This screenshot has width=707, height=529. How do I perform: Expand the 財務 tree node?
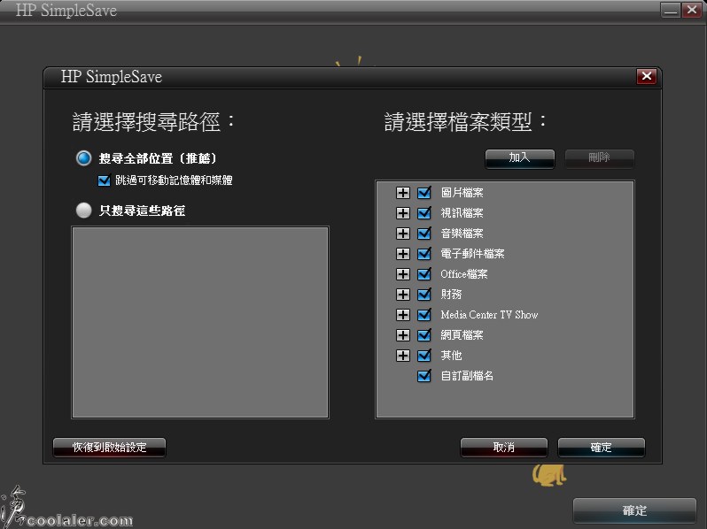point(402,295)
